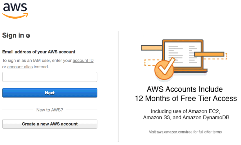Click the dashed orange box left of laptop

pyautogui.click(x=152, y=63)
